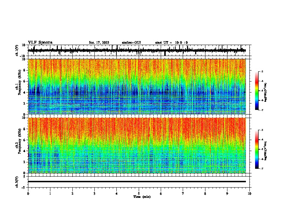
Task: Click inside the ch.2 spectrogram panel
Action: (x=137, y=145)
